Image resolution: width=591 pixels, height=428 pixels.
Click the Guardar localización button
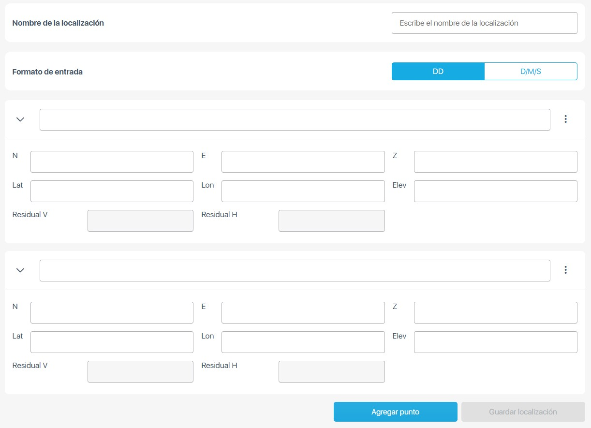pyautogui.click(x=523, y=412)
